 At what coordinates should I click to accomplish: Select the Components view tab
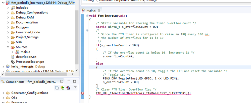point(31,82)
